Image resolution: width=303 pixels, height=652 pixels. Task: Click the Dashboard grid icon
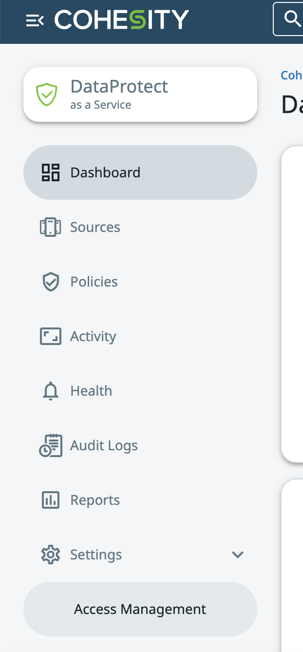coord(51,173)
